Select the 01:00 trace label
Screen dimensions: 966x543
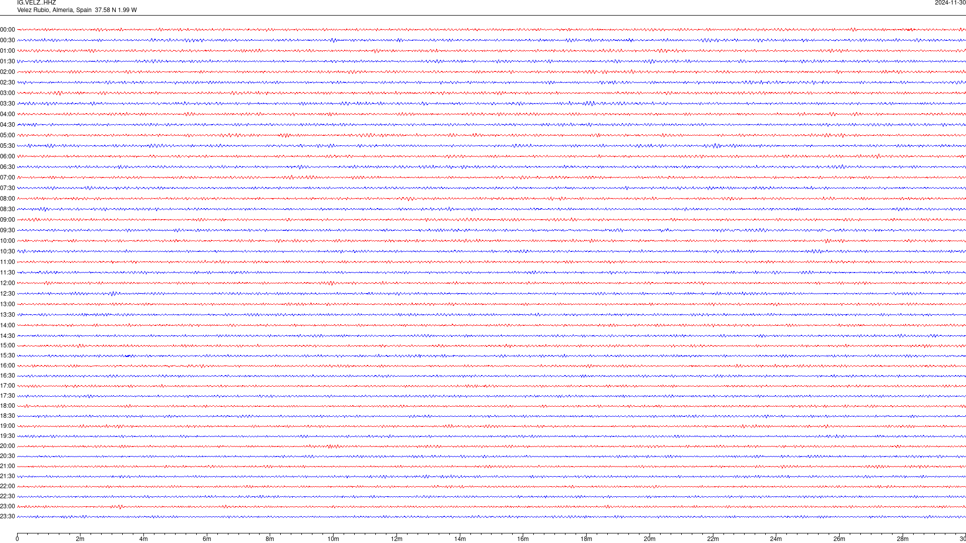(x=8, y=51)
